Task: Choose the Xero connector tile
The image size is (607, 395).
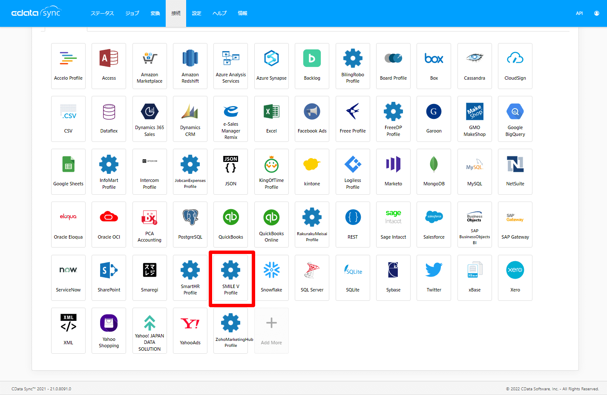Action: pyautogui.click(x=515, y=278)
